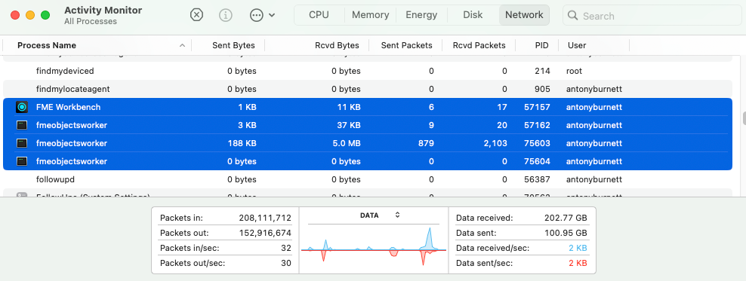The width and height of the screenshot is (746, 281).
Task: Switch to the CPU tab
Action: pyautogui.click(x=319, y=15)
